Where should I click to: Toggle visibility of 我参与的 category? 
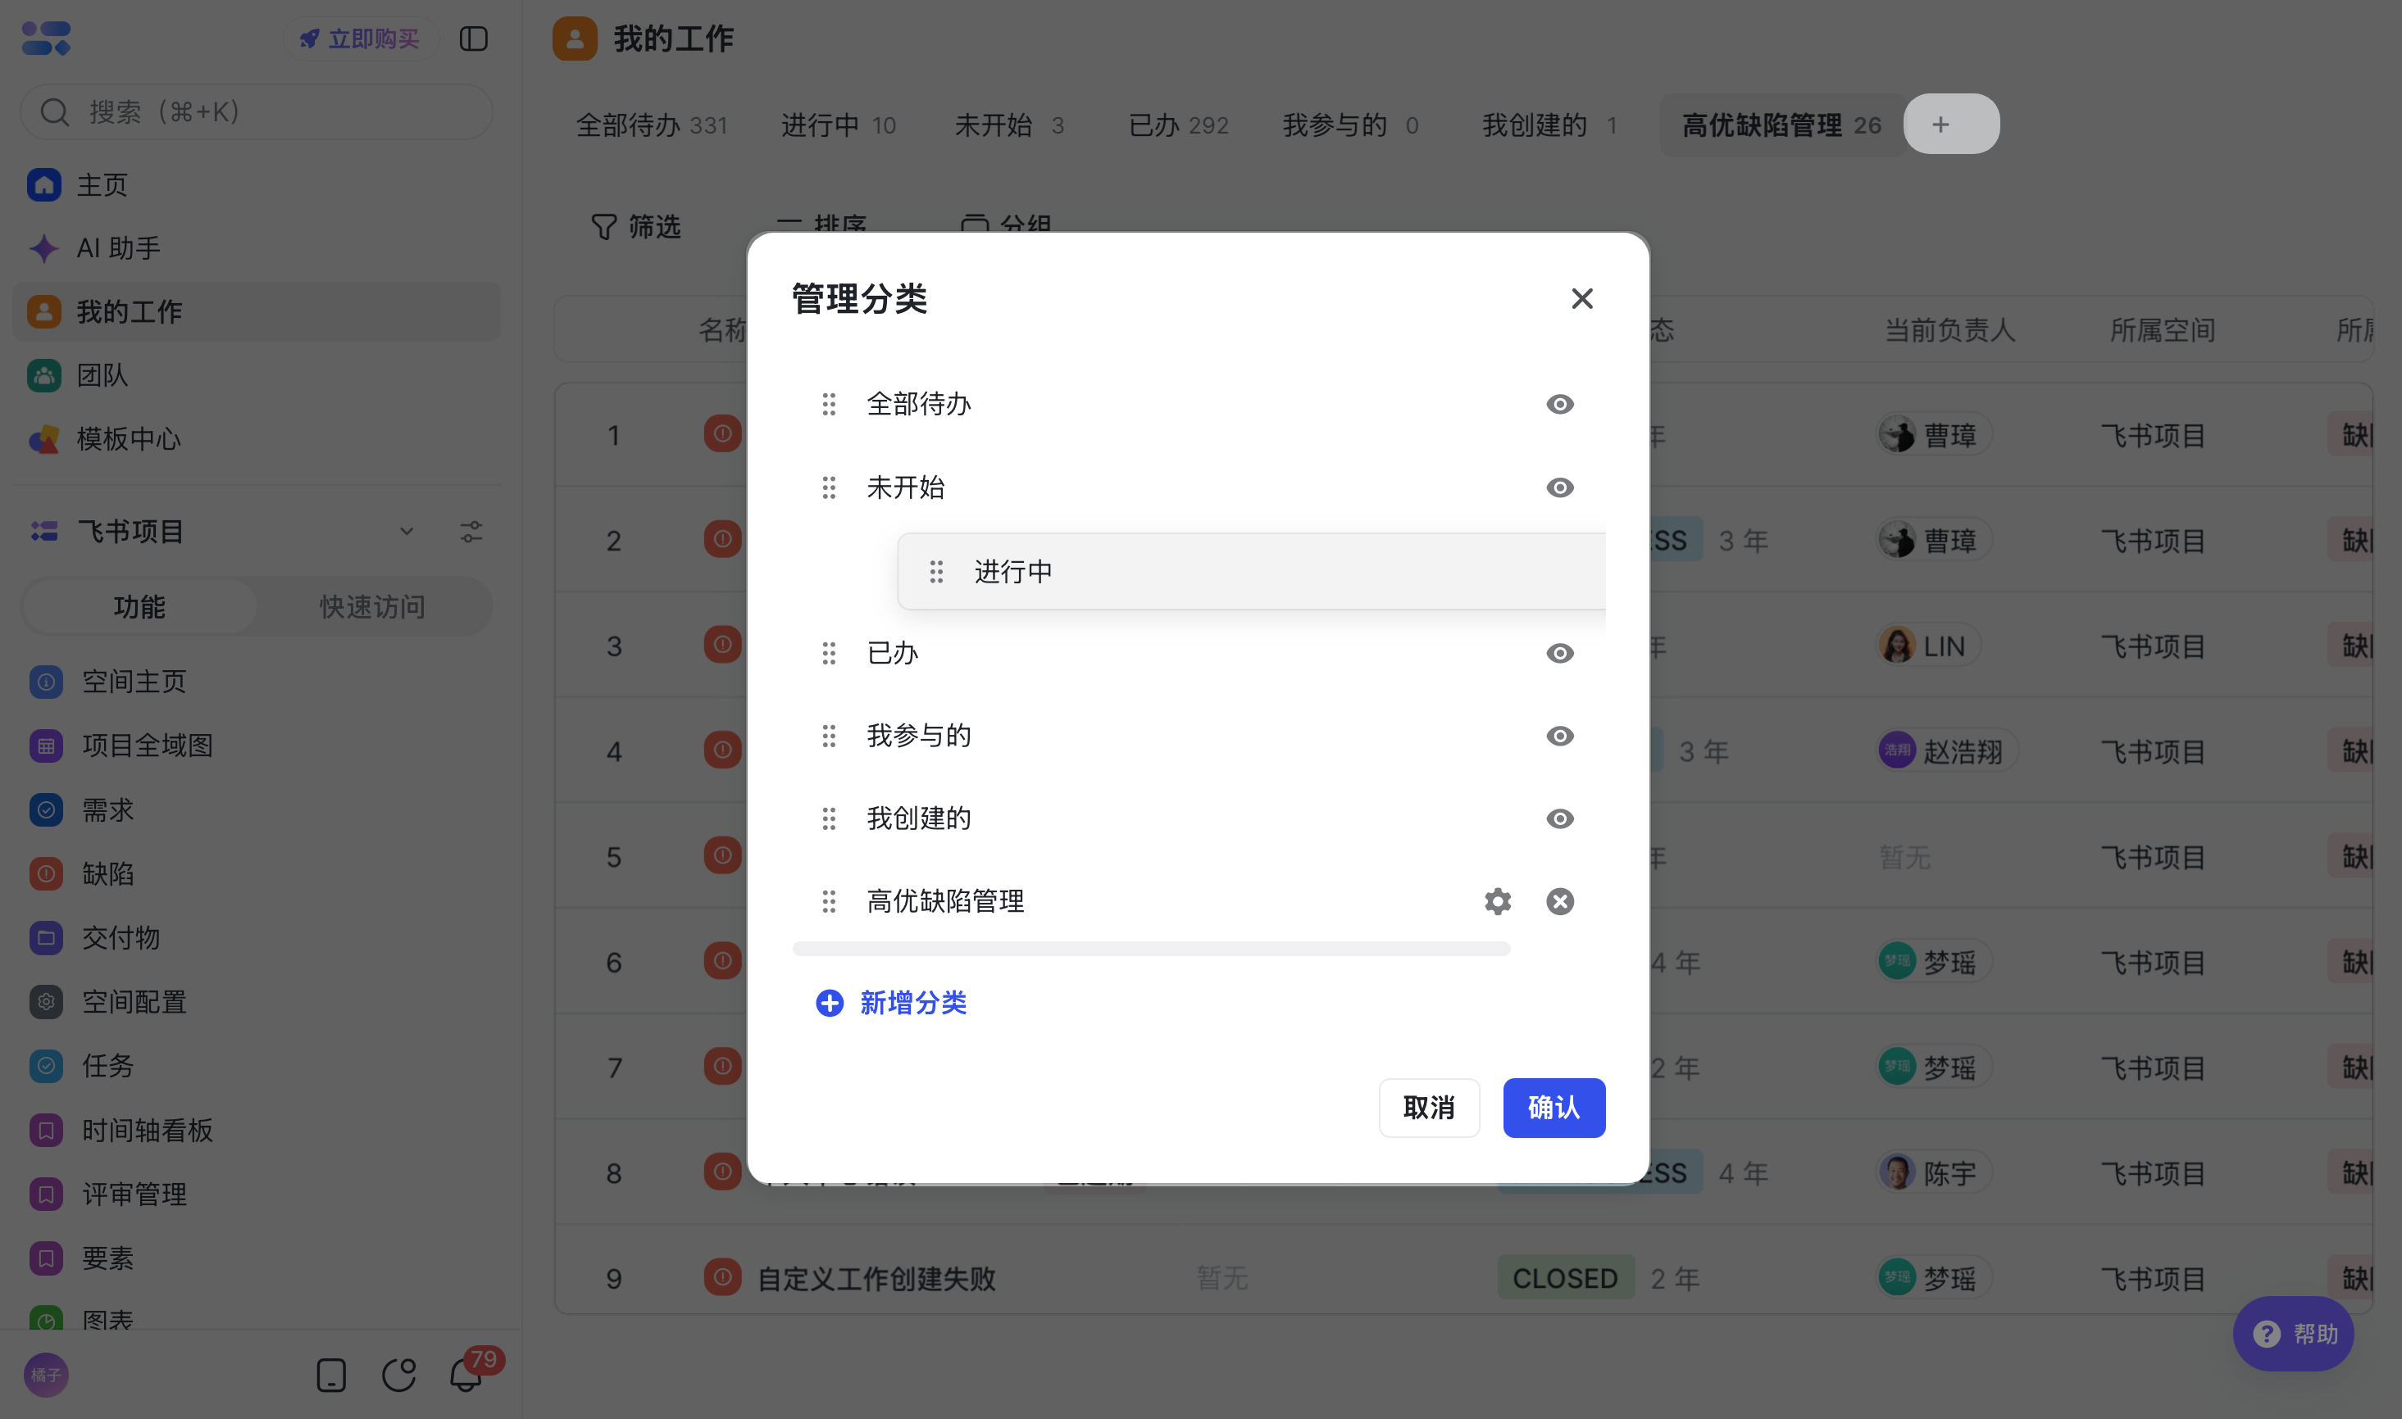pos(1559,736)
